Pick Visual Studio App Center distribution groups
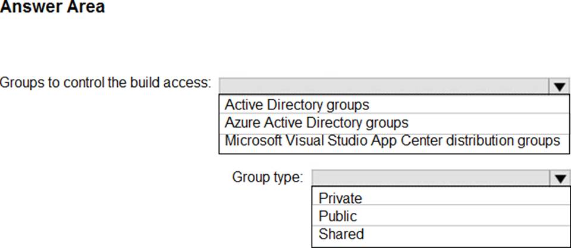 (393, 141)
